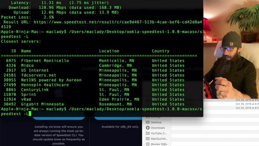Click the Gigabit Minnesota server name
Viewport: 259px width, 146px height.
42,104
